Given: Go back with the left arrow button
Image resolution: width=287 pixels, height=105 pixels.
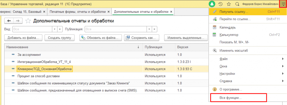Looking at the screenshot, I should coord(9,21).
